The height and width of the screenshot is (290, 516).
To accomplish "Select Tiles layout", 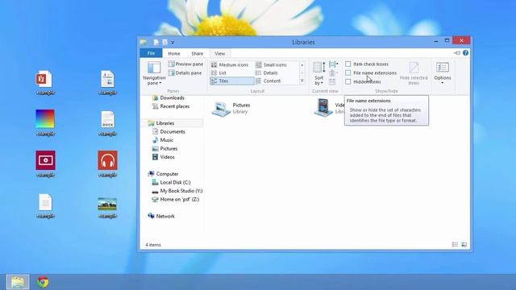I will click(x=231, y=81).
